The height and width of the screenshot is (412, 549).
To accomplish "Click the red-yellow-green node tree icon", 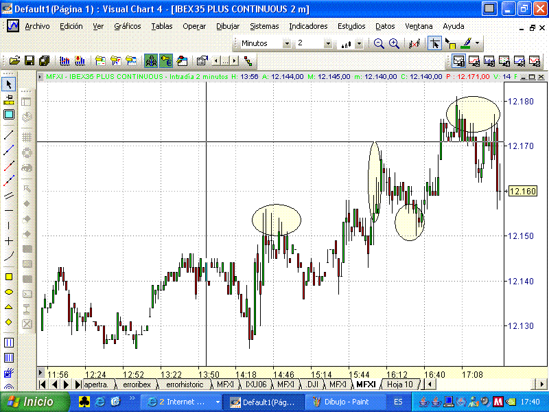I will coord(248,61).
